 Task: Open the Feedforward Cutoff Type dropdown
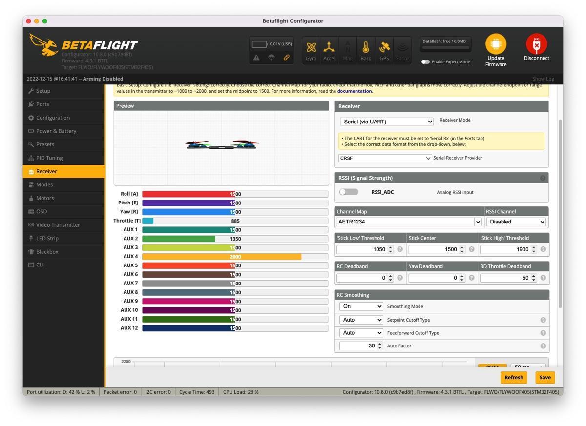[x=361, y=333]
